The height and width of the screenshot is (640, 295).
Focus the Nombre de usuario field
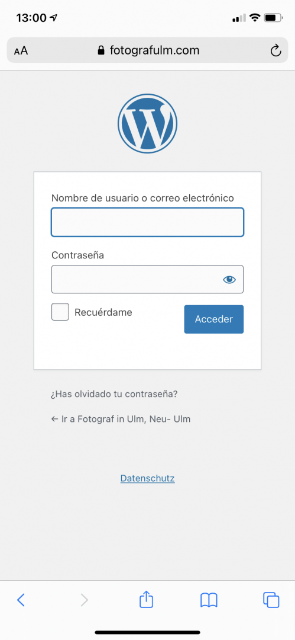pos(148,222)
